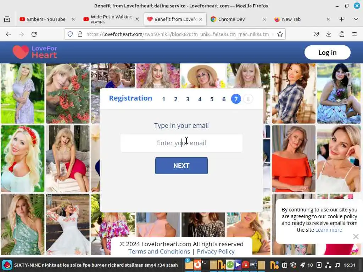The height and width of the screenshot is (272, 363).
Task: Open photo of woman in green sequin dress
Action: [22, 224]
